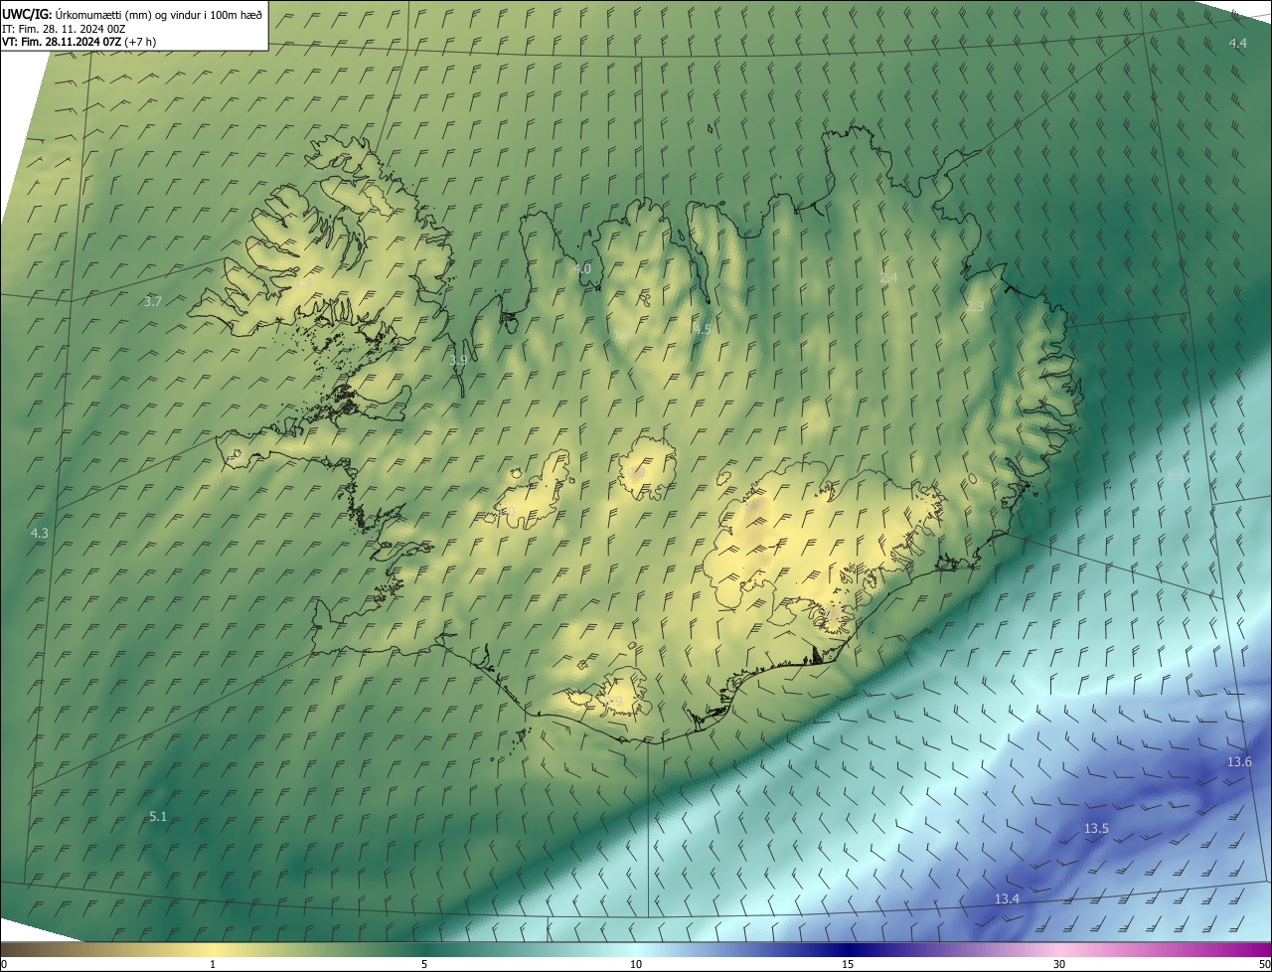Click the colour scale tick labelled 0
Screen dimensions: 1272x972
coord(4,965)
